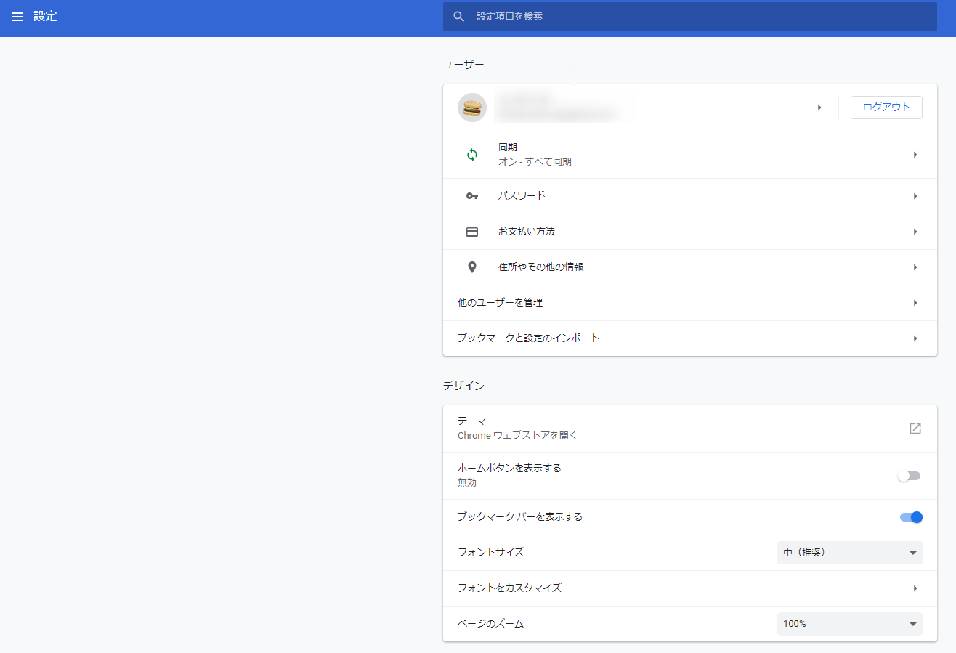This screenshot has width=956, height=653.
Task: Expand the フォントをカスタマイズ arrow
Action: point(915,588)
